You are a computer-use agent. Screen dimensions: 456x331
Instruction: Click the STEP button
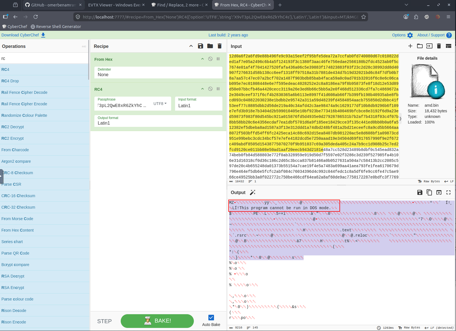[x=104, y=321]
